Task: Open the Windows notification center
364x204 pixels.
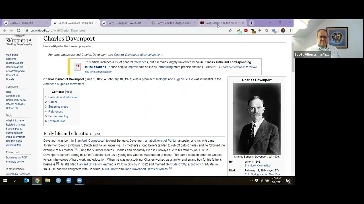Action: tap(288, 180)
